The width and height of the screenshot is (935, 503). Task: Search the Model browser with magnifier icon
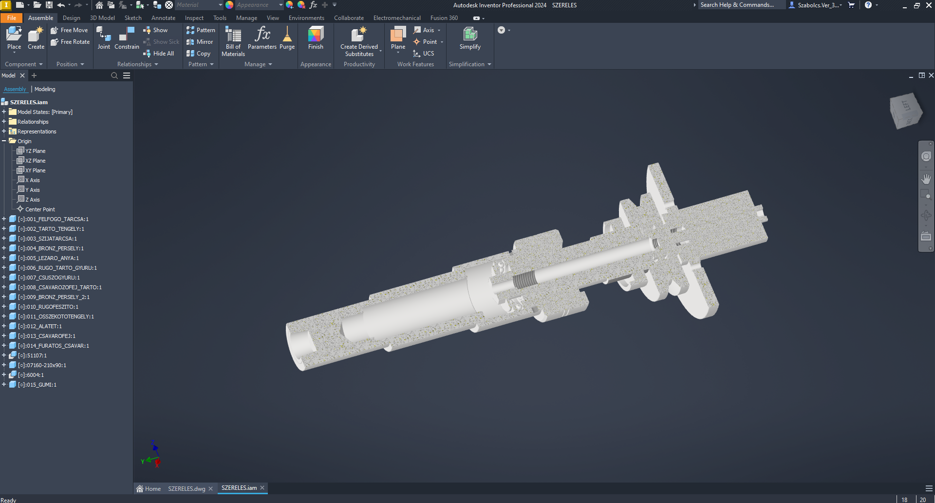[114, 75]
